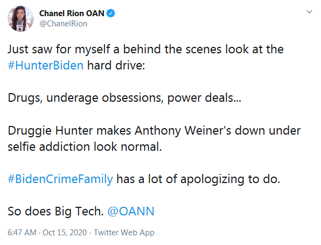Open the Twitter Web App source link
This screenshot has width=321, height=245.
click(124, 233)
